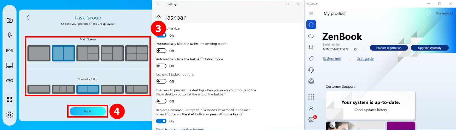The image size is (456, 130).
Task: Open the gear settings icon in ScreenPad sidebar
Action: (10, 115)
